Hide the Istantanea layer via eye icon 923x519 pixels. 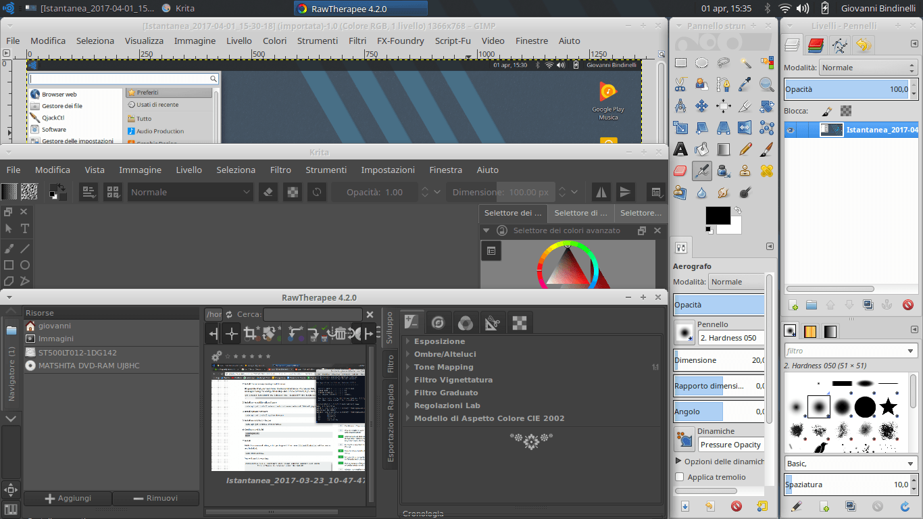791,130
